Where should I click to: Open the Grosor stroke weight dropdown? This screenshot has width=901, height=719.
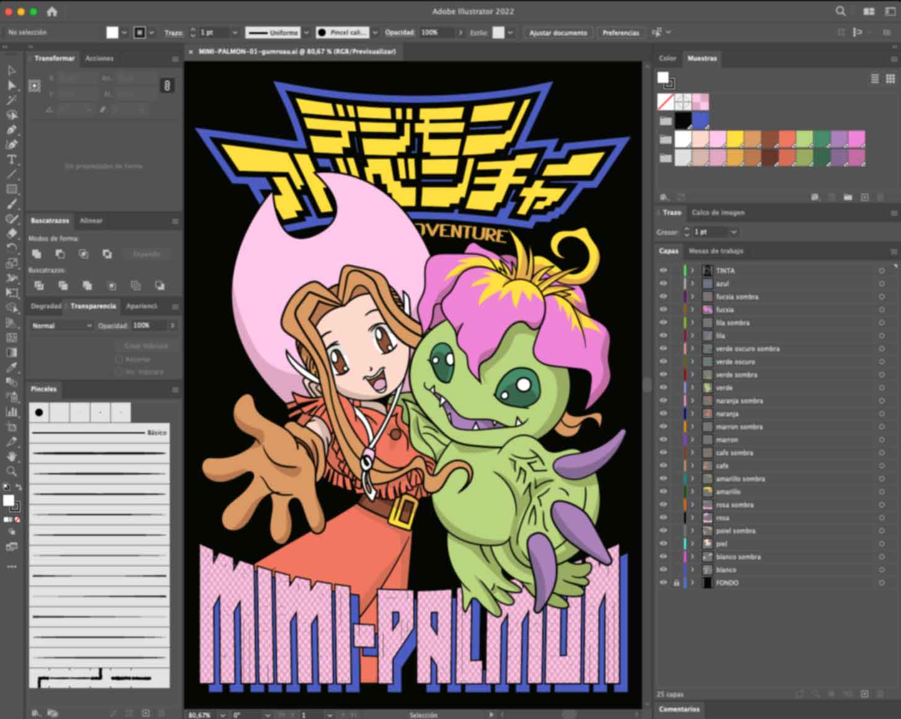point(734,232)
